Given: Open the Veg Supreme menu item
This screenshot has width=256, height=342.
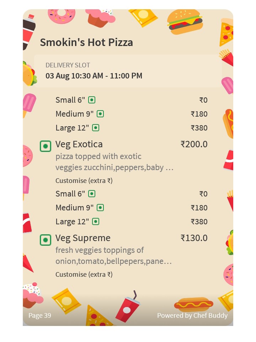Looking at the screenshot, I should [x=83, y=238].
